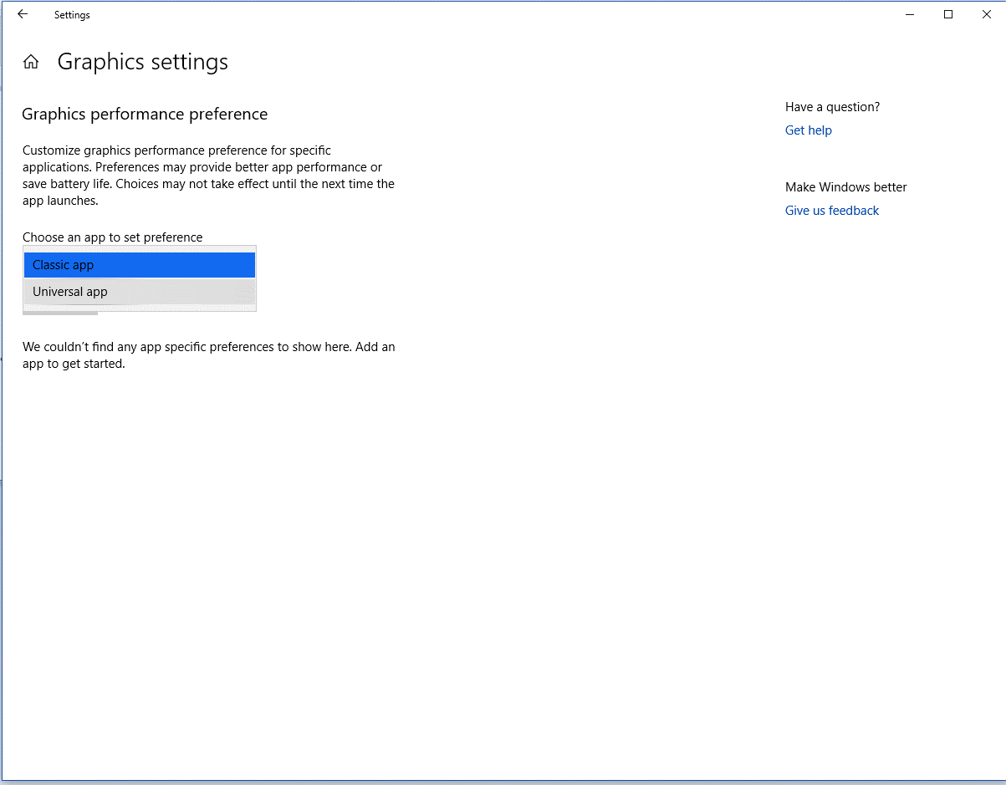Select Classic app from the dropdown
This screenshot has height=785, width=1006.
(x=140, y=265)
